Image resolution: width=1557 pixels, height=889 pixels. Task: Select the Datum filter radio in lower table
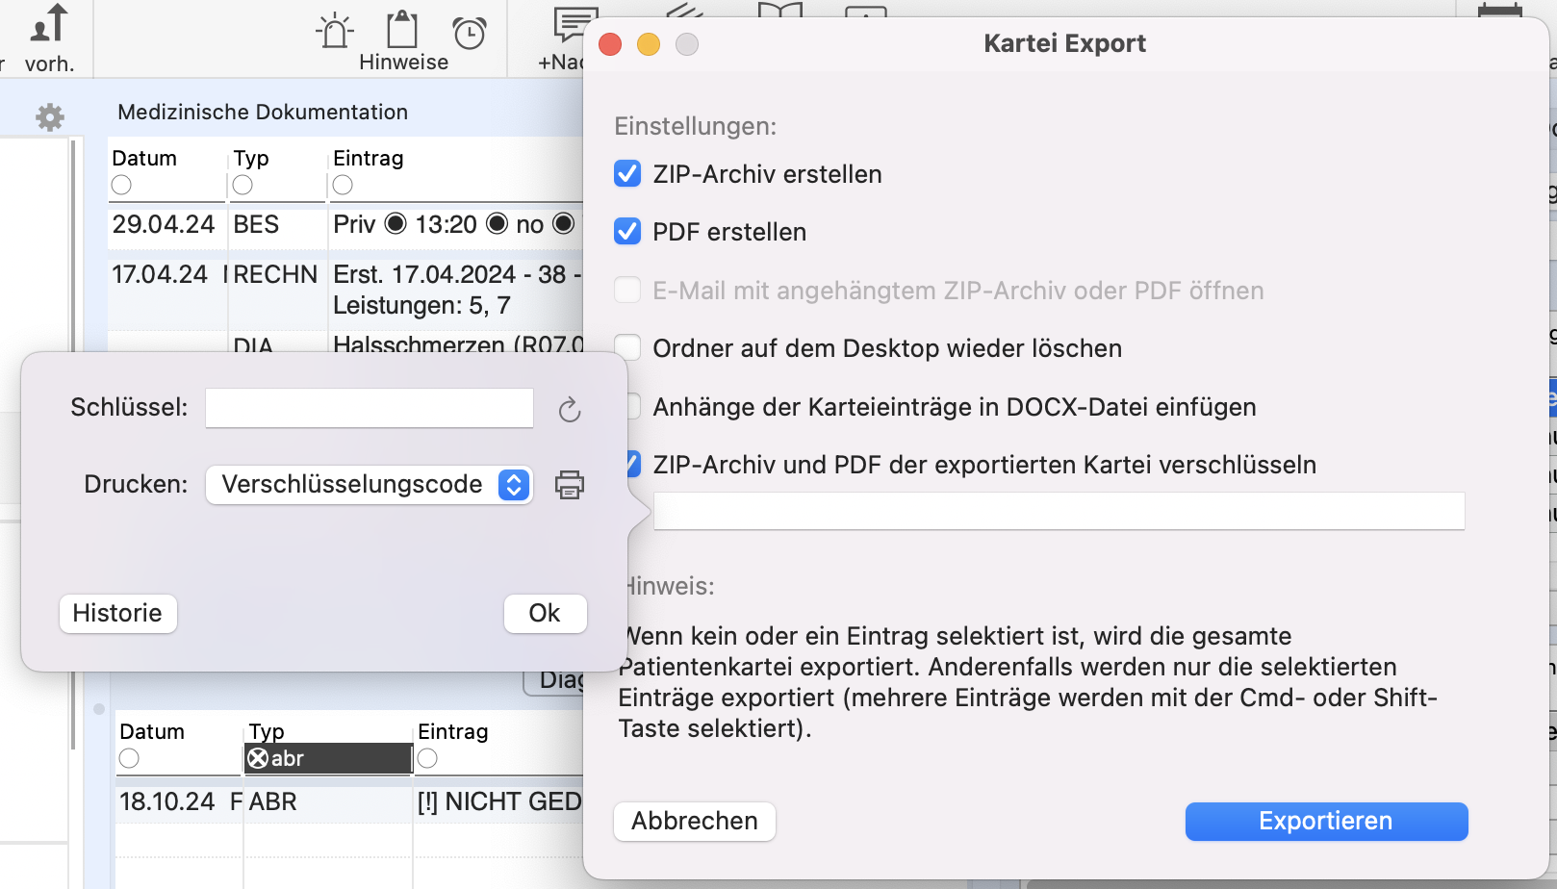click(129, 758)
